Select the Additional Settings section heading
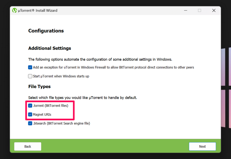Screen dimensions: 231x159 (50, 48)
